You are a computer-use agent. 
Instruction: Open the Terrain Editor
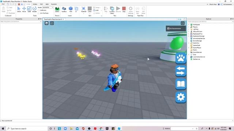pos(57,9)
